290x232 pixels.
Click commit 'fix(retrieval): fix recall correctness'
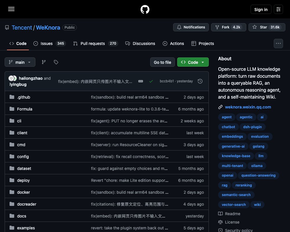coord(130,157)
